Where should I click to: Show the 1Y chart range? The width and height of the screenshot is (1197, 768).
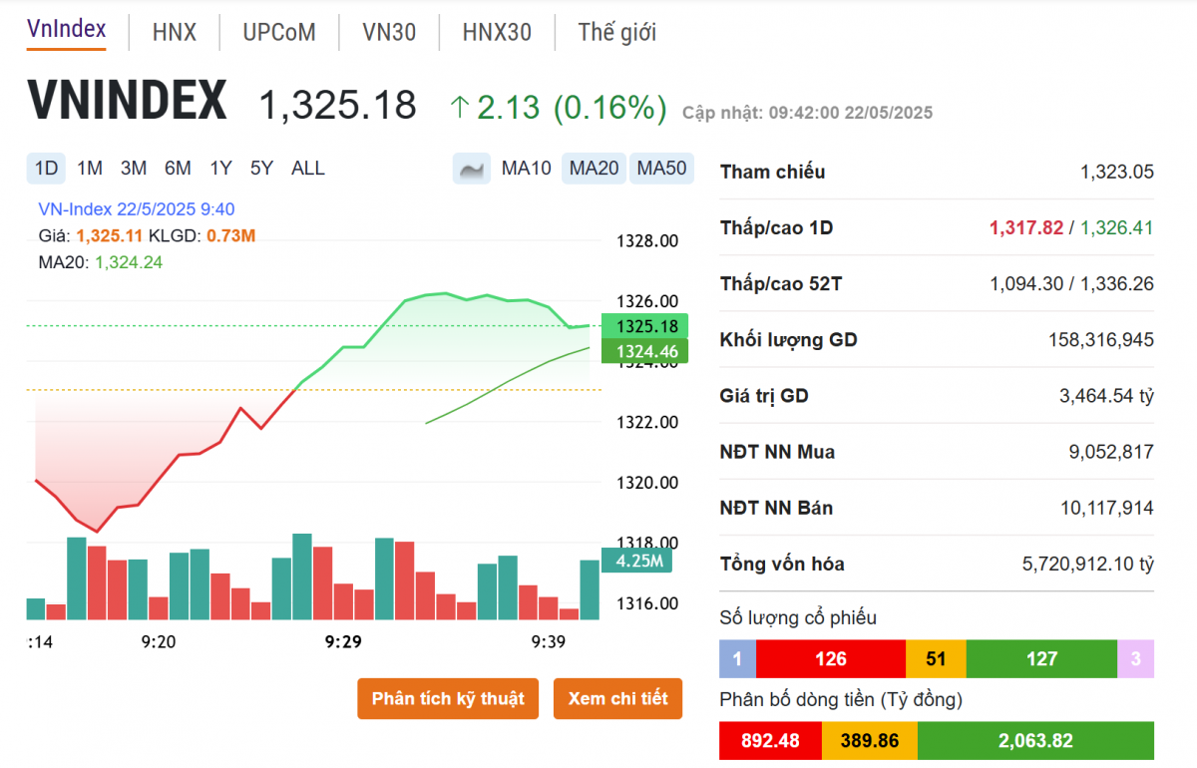tap(220, 169)
